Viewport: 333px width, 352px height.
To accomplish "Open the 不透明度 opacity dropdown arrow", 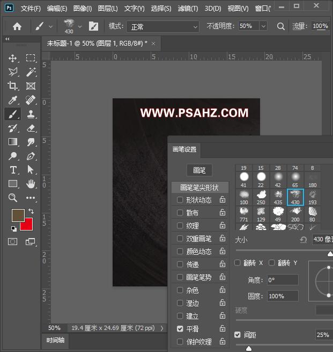I will tap(263, 26).
